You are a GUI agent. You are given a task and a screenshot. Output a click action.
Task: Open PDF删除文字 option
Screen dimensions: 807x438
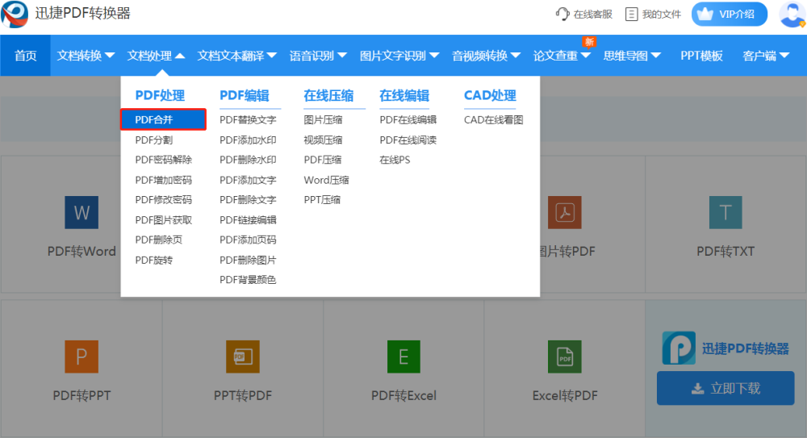(248, 200)
